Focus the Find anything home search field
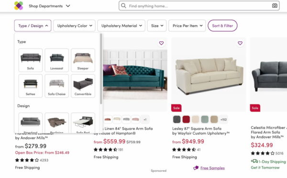The width and height of the screenshot is (287, 178). click(199, 6)
